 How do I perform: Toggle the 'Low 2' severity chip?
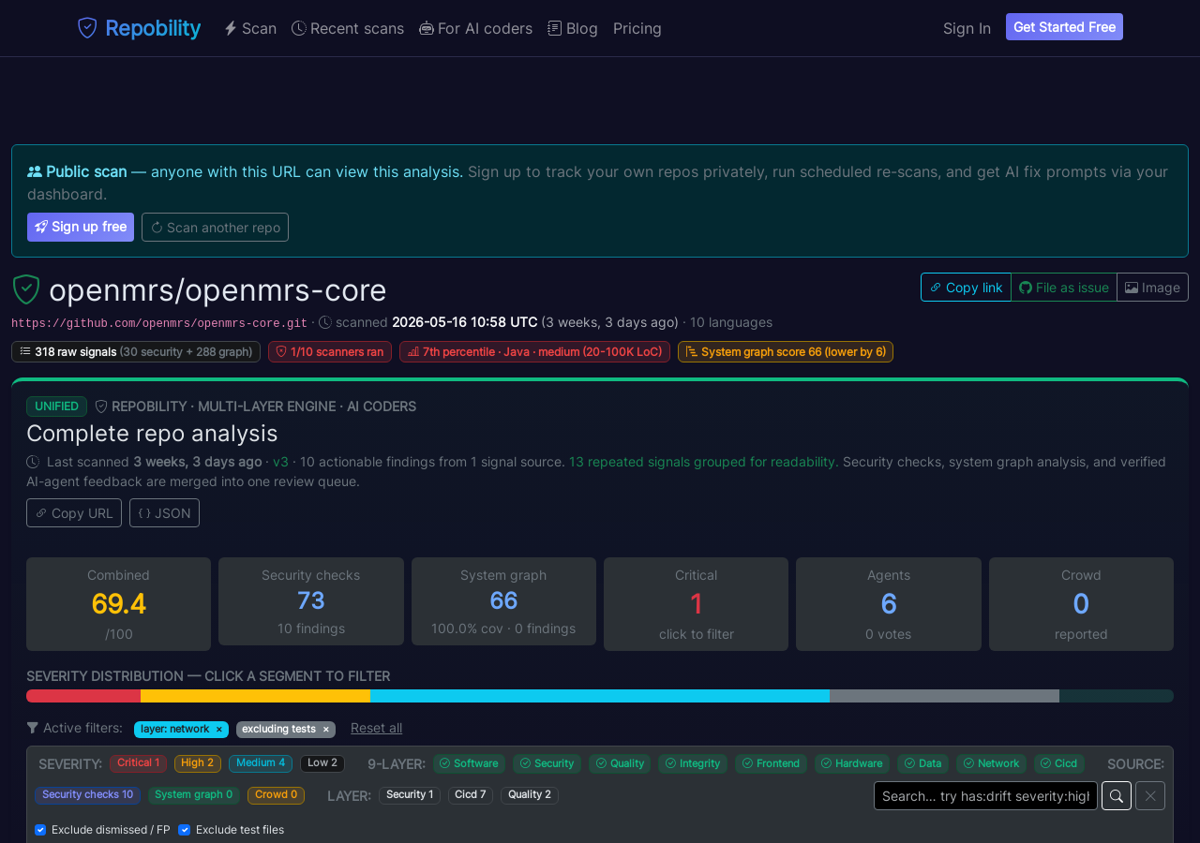tap(322, 763)
